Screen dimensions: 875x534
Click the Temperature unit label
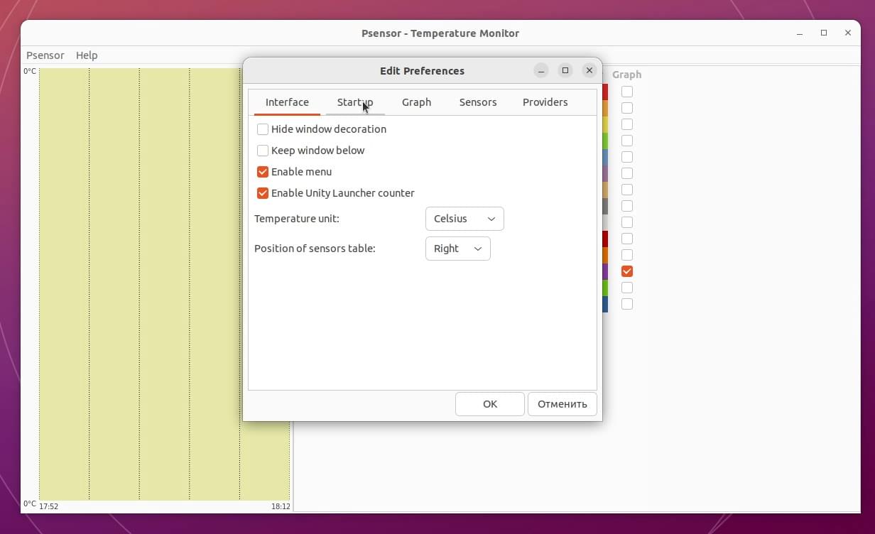click(297, 219)
